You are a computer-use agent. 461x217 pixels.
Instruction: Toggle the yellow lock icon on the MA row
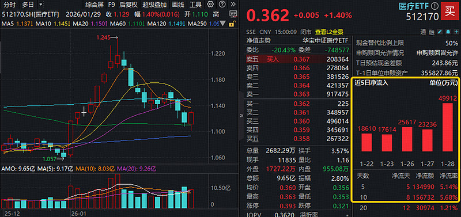[232, 24]
